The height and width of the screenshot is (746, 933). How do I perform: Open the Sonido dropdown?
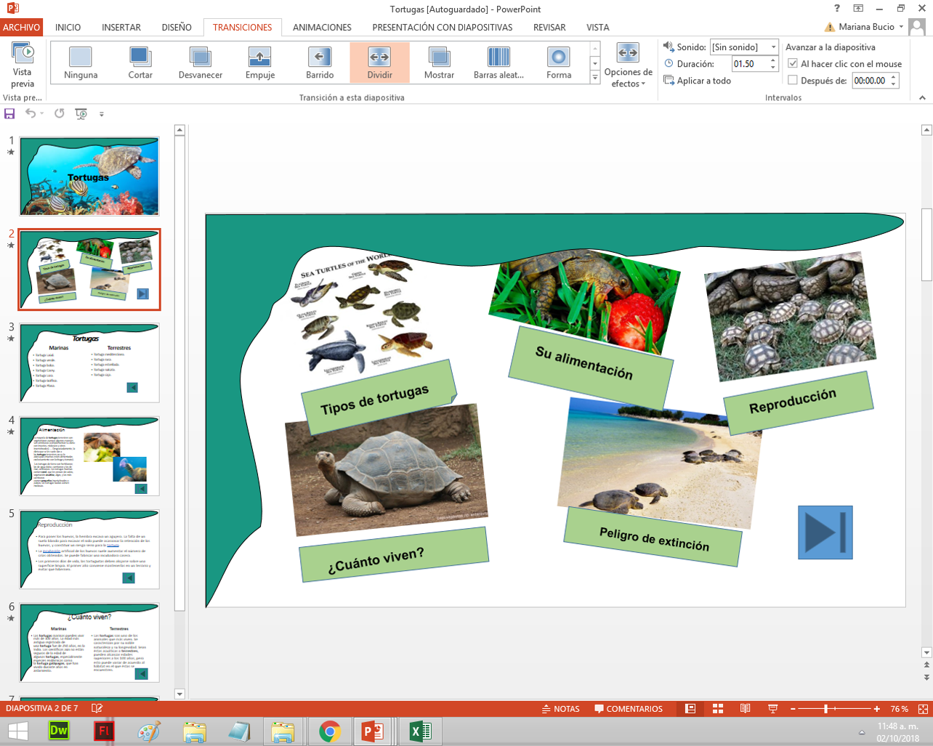pos(772,46)
